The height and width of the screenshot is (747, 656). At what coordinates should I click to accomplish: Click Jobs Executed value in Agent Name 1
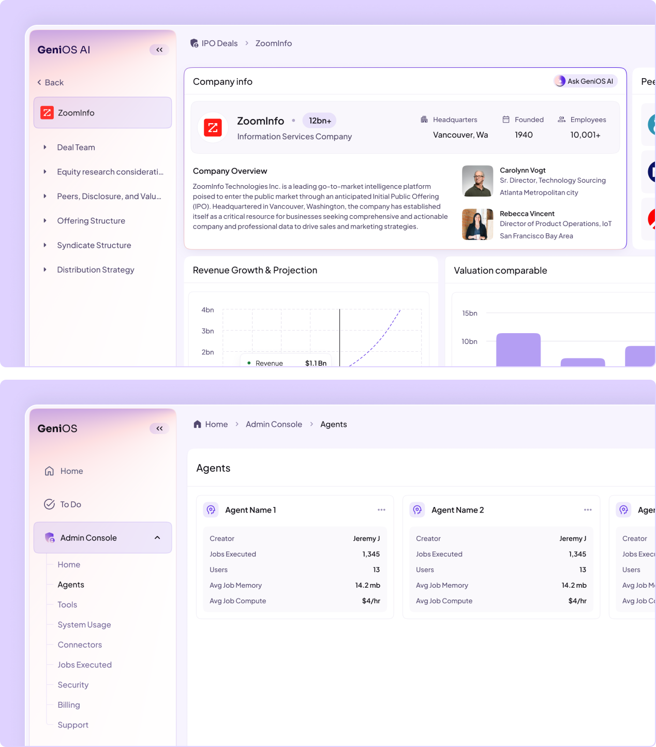point(371,554)
